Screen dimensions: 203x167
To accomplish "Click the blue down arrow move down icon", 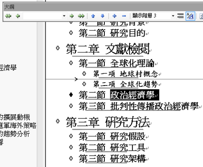I will point(103,16).
